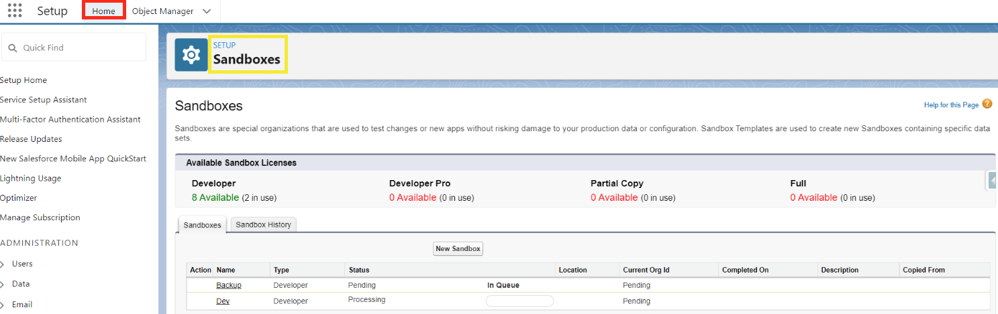Open New Salesforce Mobile App QuickStart
The image size is (998, 314).
pos(73,159)
